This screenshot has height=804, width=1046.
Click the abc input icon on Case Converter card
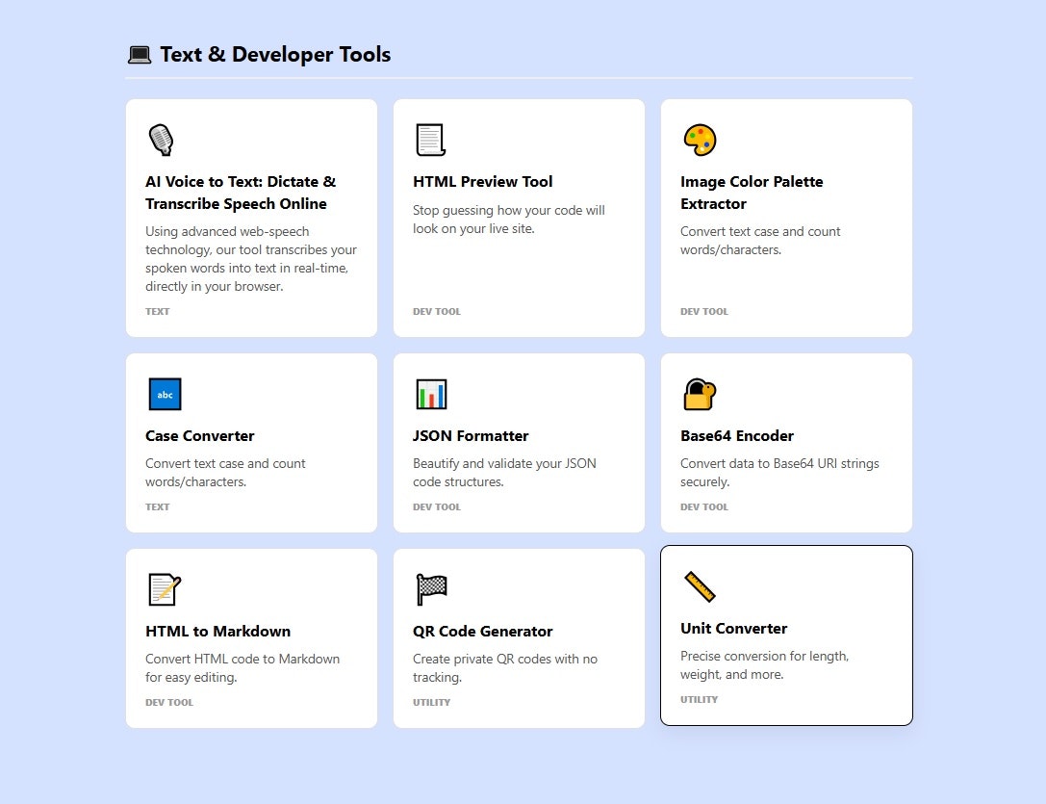165,394
